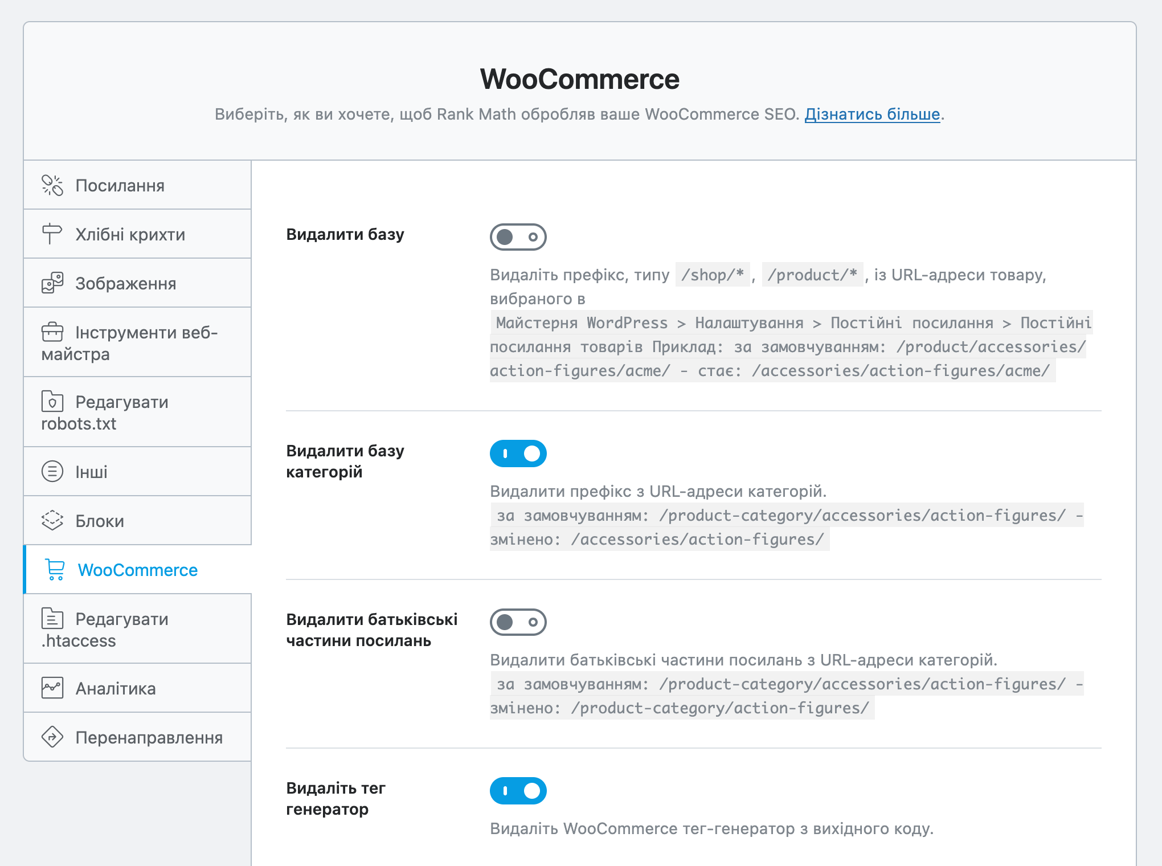Screen dimensions: 1162x866
Task: Enable the Видалити базу toggle
Action: point(518,237)
